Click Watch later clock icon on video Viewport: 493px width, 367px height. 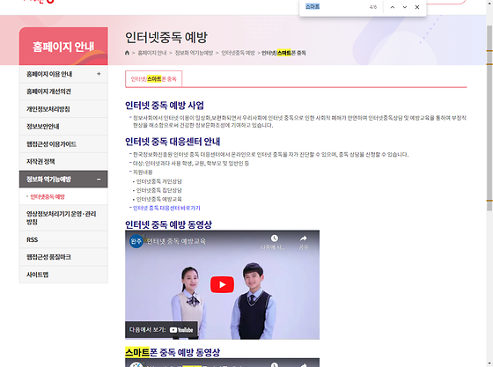tap(274, 239)
